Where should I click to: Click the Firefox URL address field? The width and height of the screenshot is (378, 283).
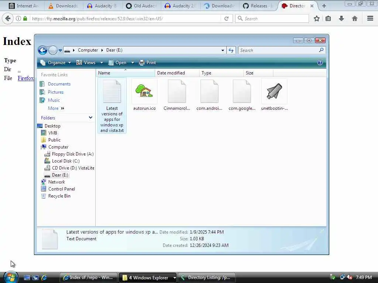[126, 18]
